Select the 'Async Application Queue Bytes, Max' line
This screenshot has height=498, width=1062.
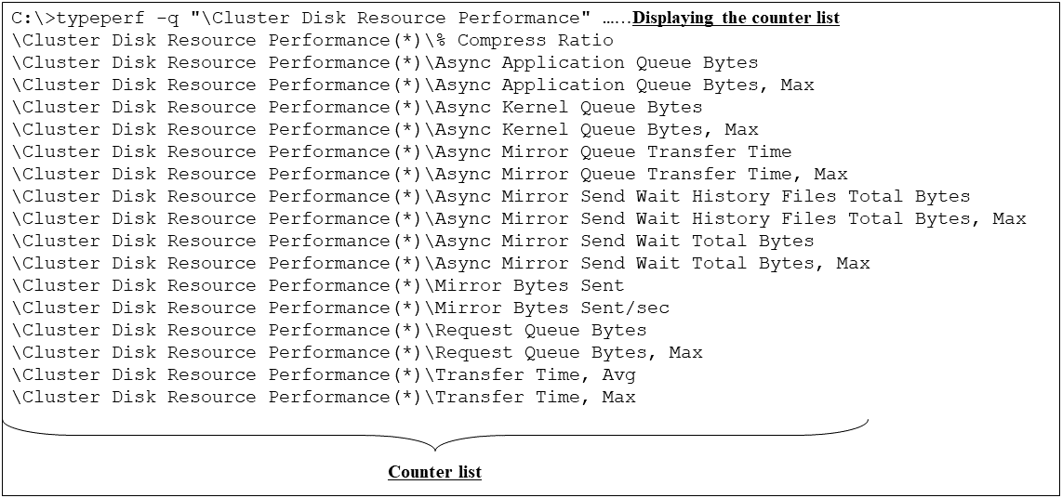click(414, 85)
